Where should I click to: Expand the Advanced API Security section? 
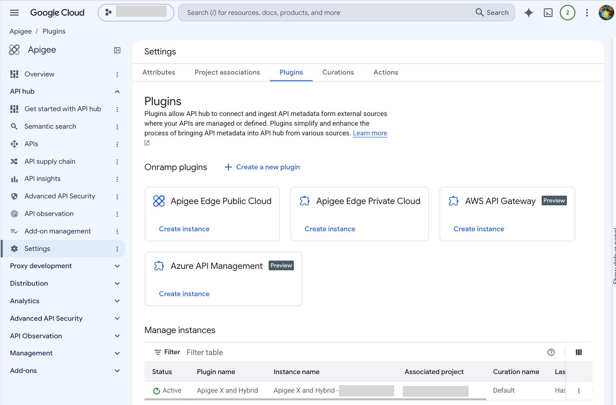point(117,318)
